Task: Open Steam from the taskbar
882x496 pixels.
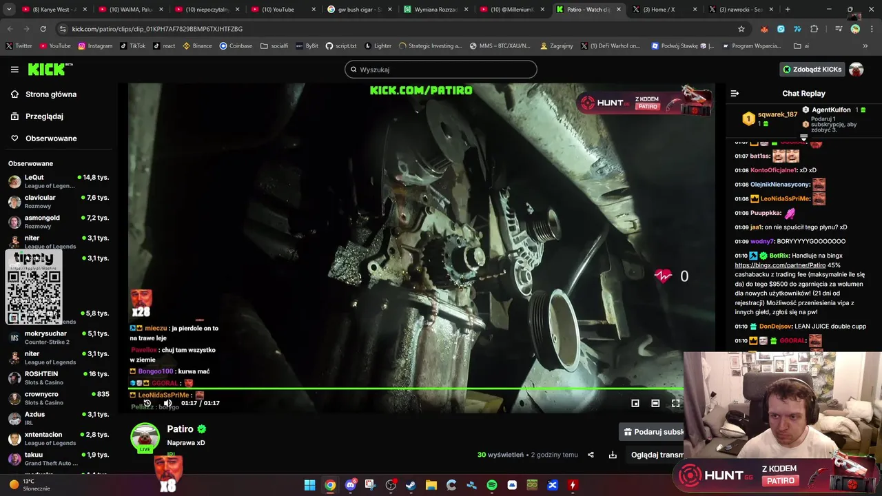Action: (x=411, y=485)
